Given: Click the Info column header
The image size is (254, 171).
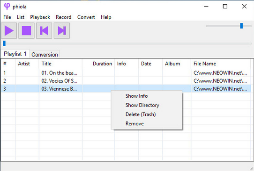Looking at the screenshot, I should [x=127, y=64].
